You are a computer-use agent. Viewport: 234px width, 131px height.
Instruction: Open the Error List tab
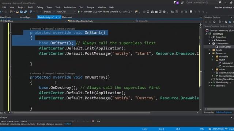[4, 124]
